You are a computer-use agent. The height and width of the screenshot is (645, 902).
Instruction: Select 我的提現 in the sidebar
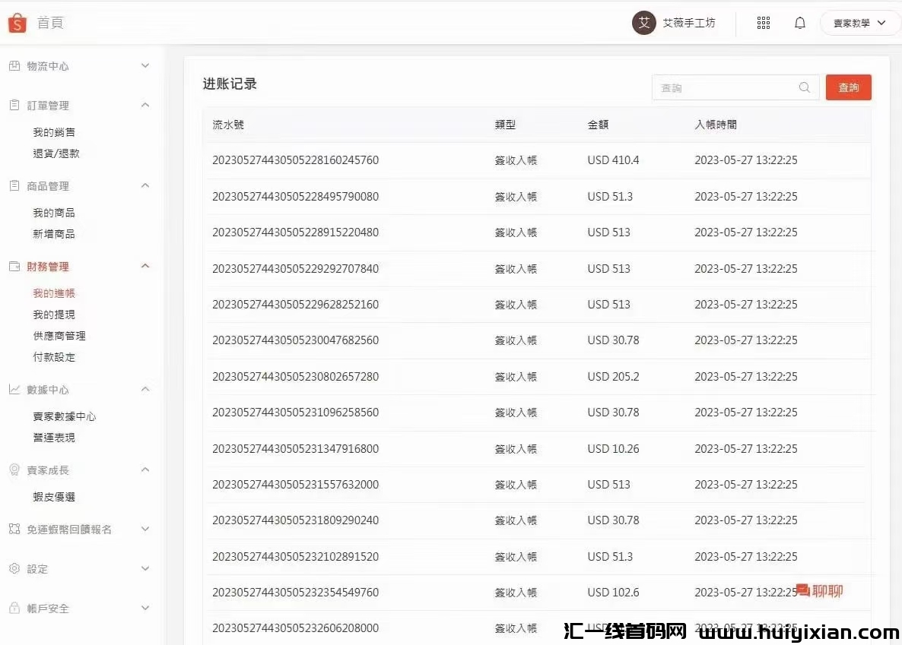(54, 315)
